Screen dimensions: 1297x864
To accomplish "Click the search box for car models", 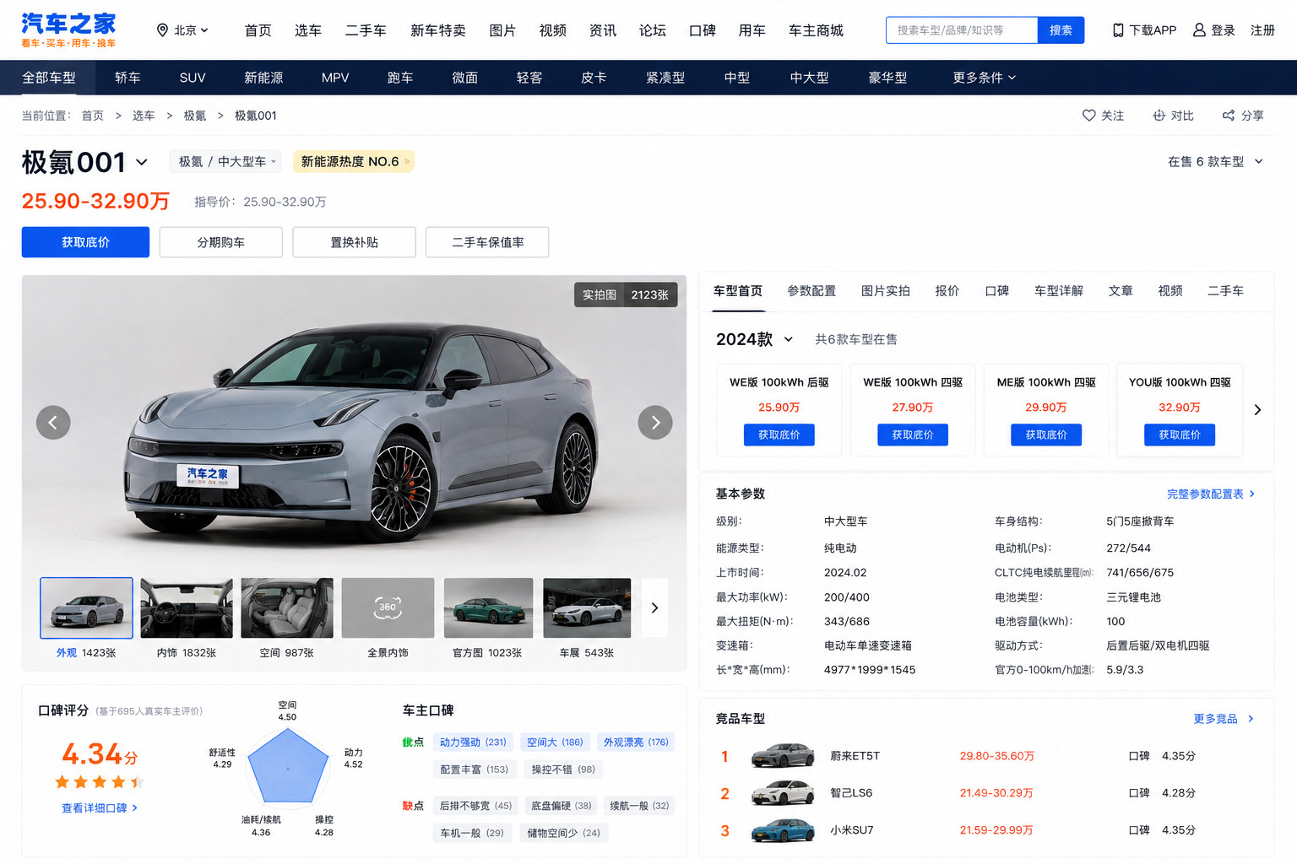I will pyautogui.click(x=962, y=30).
